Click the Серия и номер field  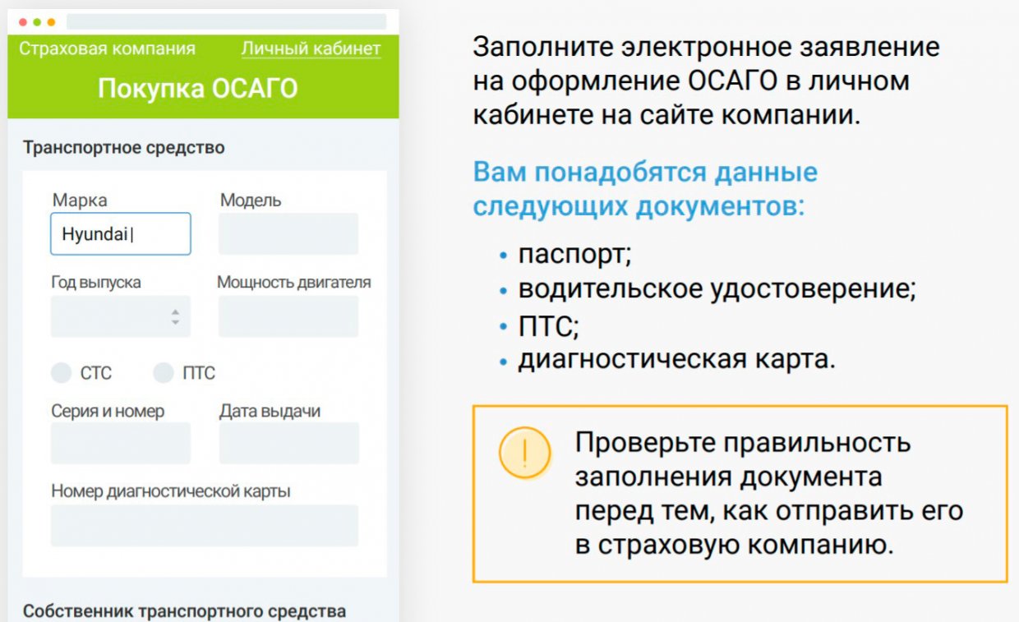(x=121, y=443)
